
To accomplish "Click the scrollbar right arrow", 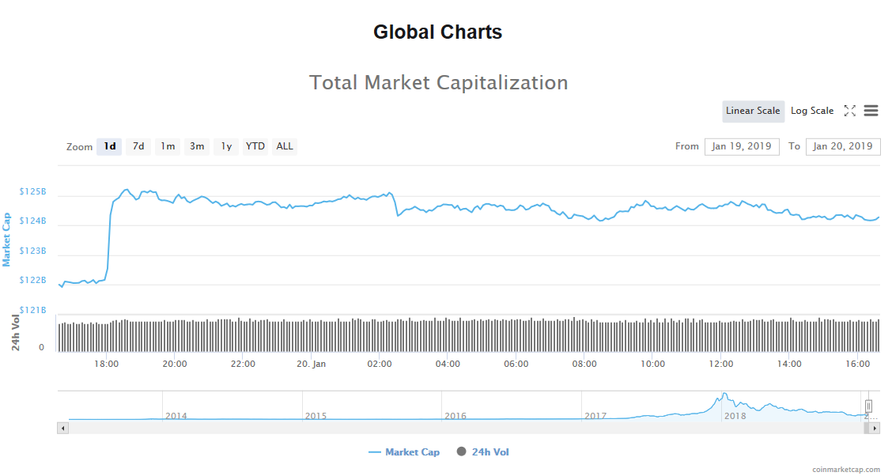I will [x=875, y=428].
